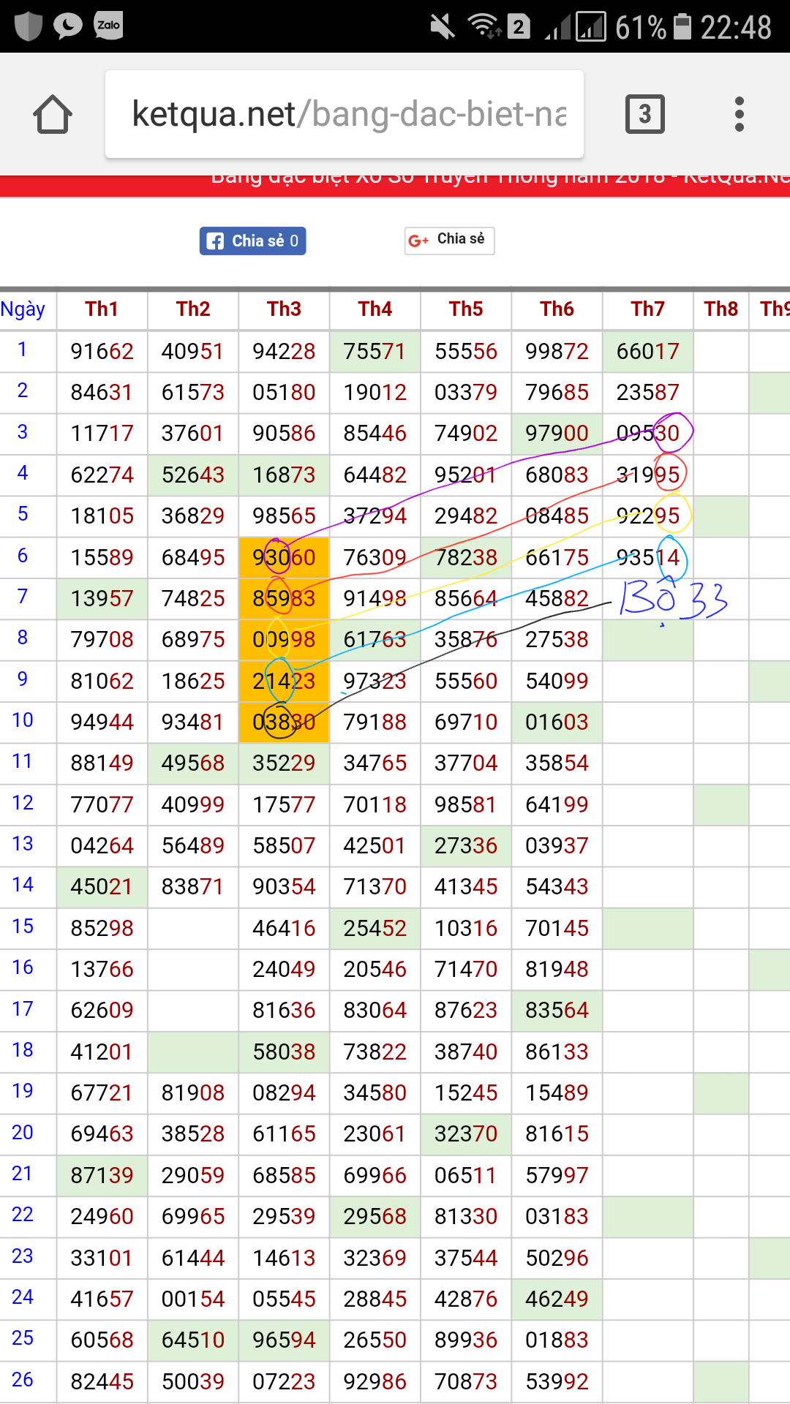790x1404 pixels.
Task: Click result 83564 in Th6 column
Action: coord(557,1011)
